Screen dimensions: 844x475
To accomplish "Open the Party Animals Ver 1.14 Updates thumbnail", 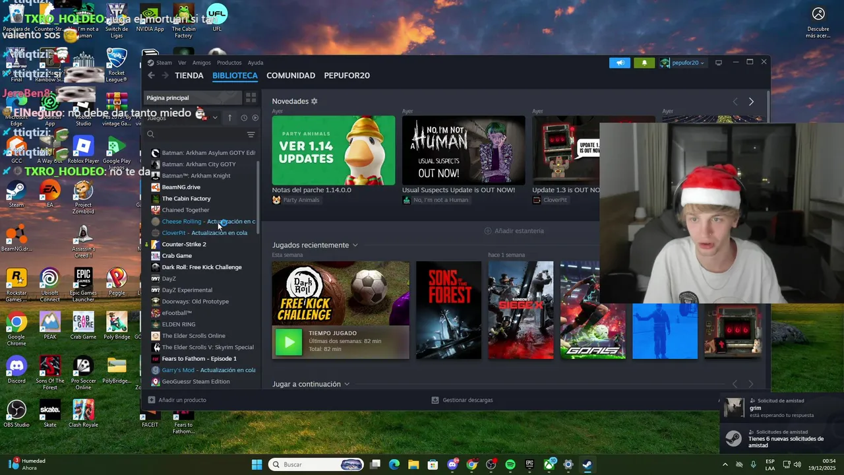I will point(334,150).
